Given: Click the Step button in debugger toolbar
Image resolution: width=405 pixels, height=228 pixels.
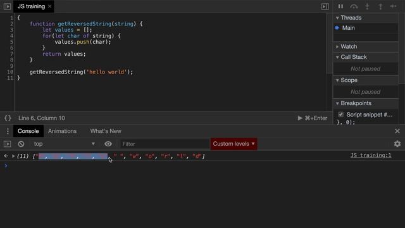Looking at the screenshot, I should [393, 6].
